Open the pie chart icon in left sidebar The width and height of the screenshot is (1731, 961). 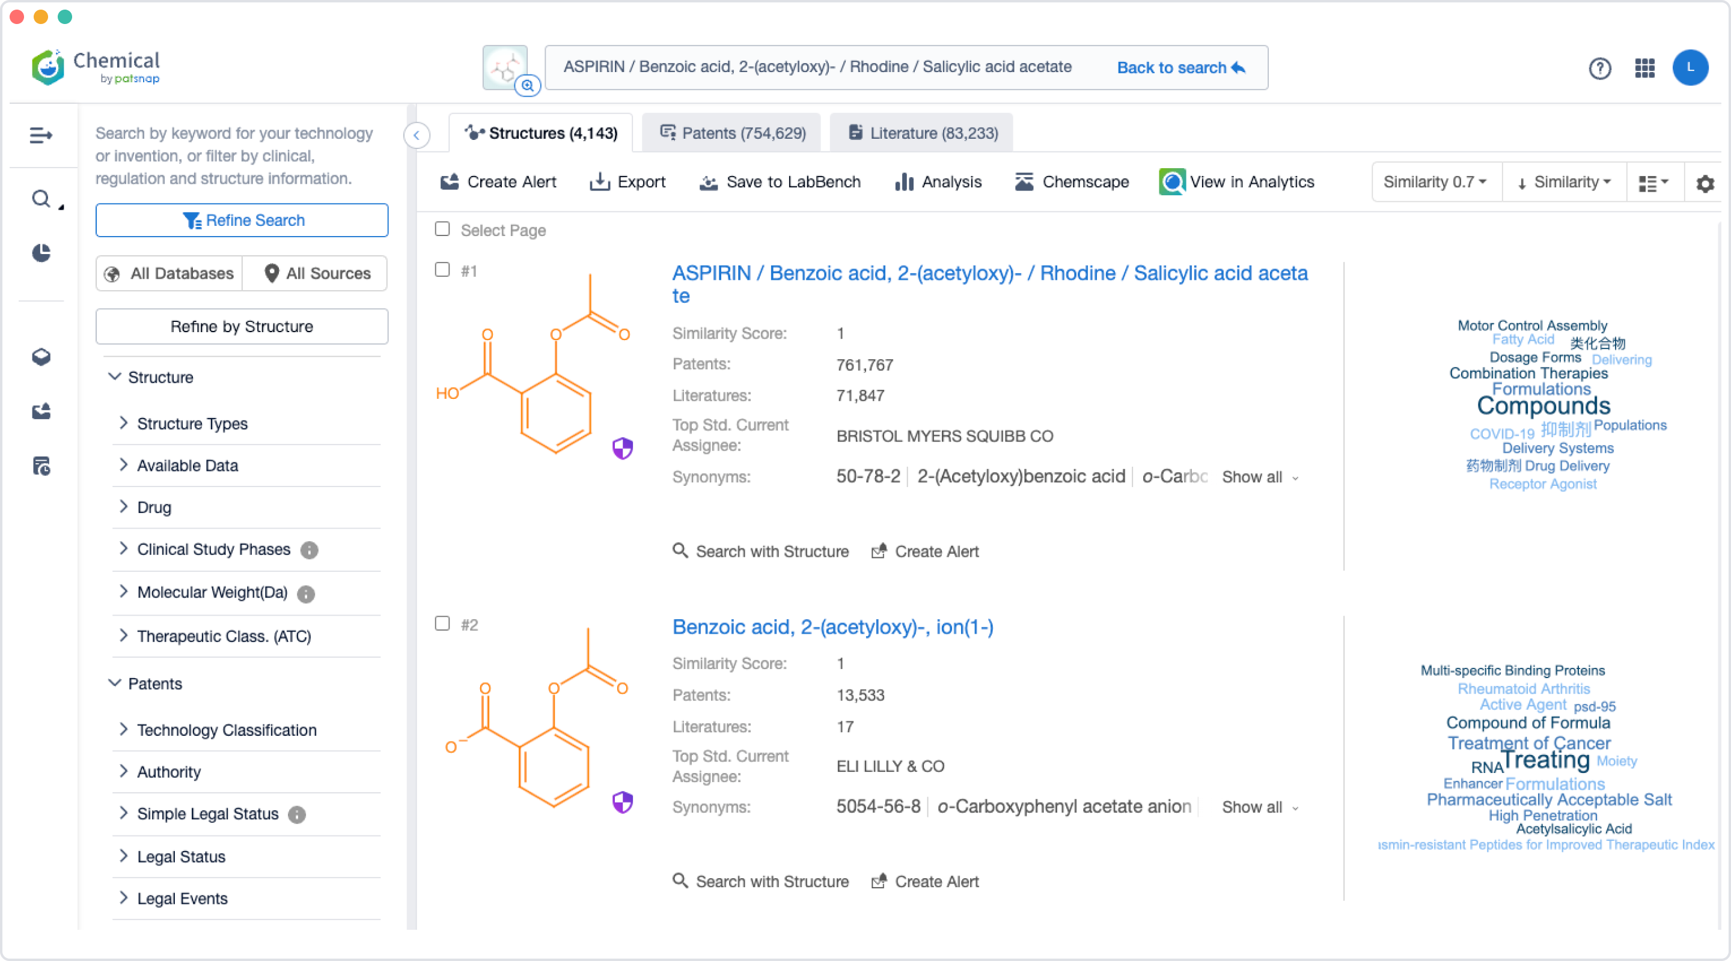(41, 253)
